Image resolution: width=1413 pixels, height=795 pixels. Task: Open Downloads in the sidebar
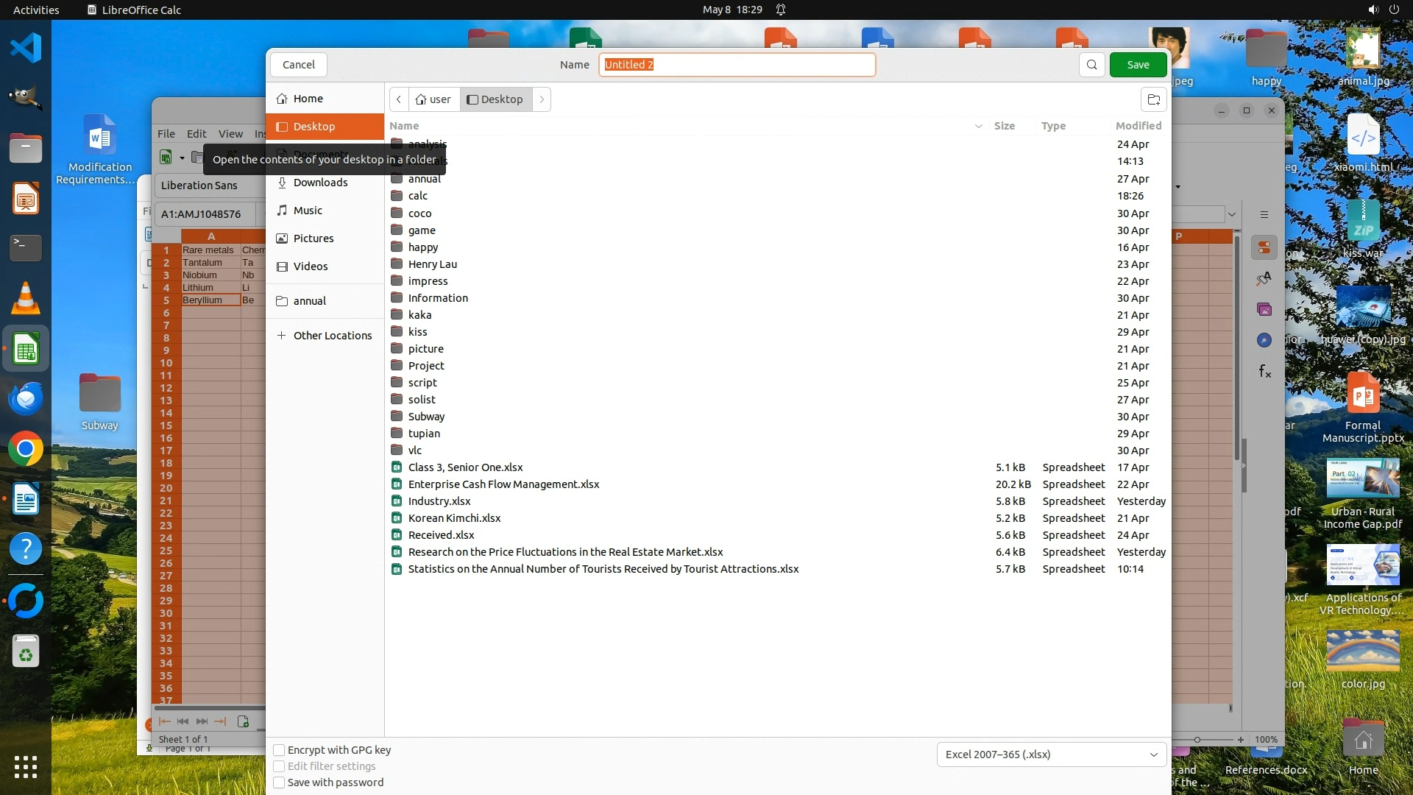click(x=320, y=183)
